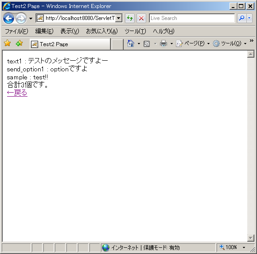
Task: Select the Test2 Page tab
Action: tap(70, 44)
